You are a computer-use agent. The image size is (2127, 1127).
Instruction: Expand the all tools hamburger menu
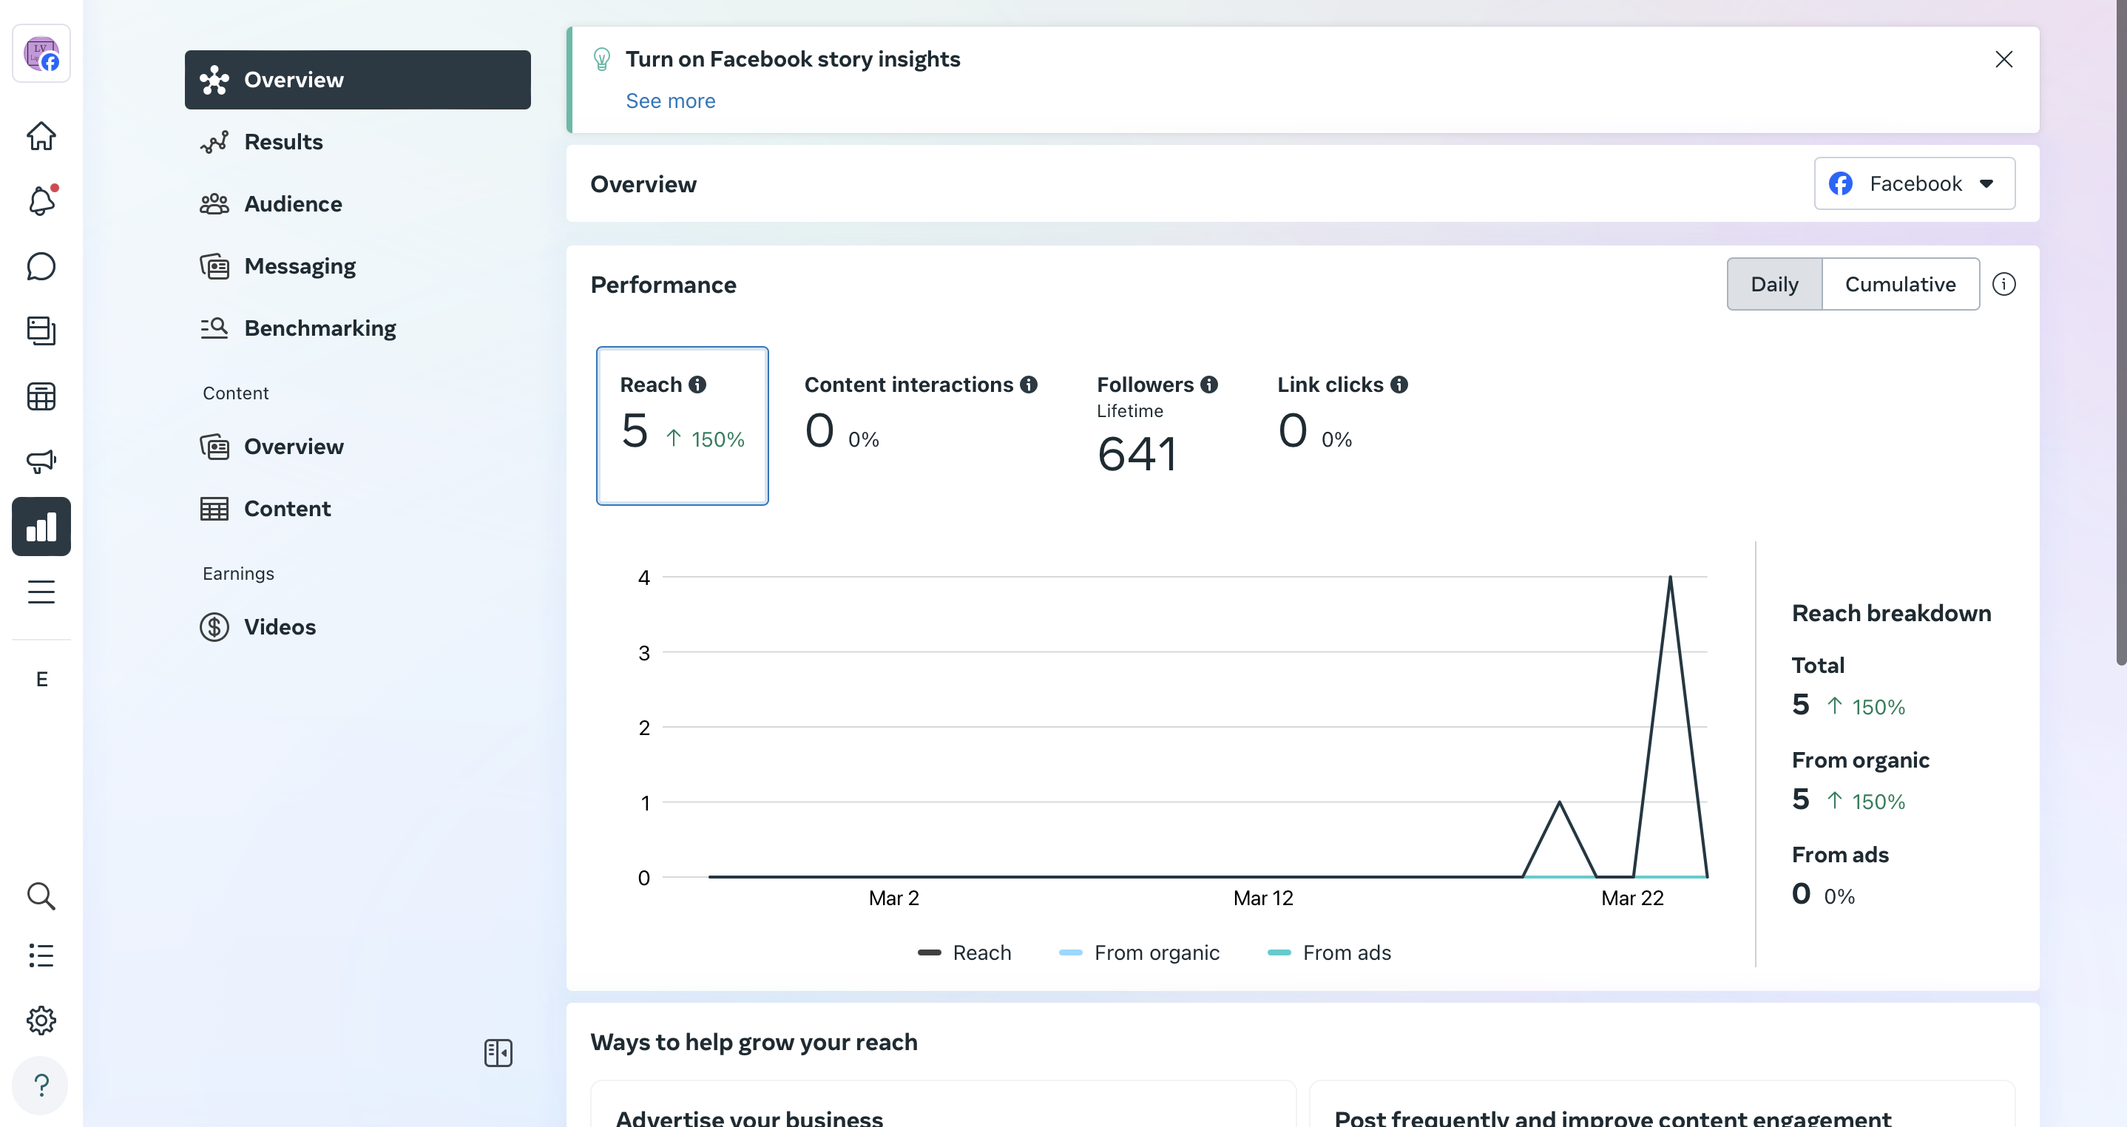coord(41,592)
